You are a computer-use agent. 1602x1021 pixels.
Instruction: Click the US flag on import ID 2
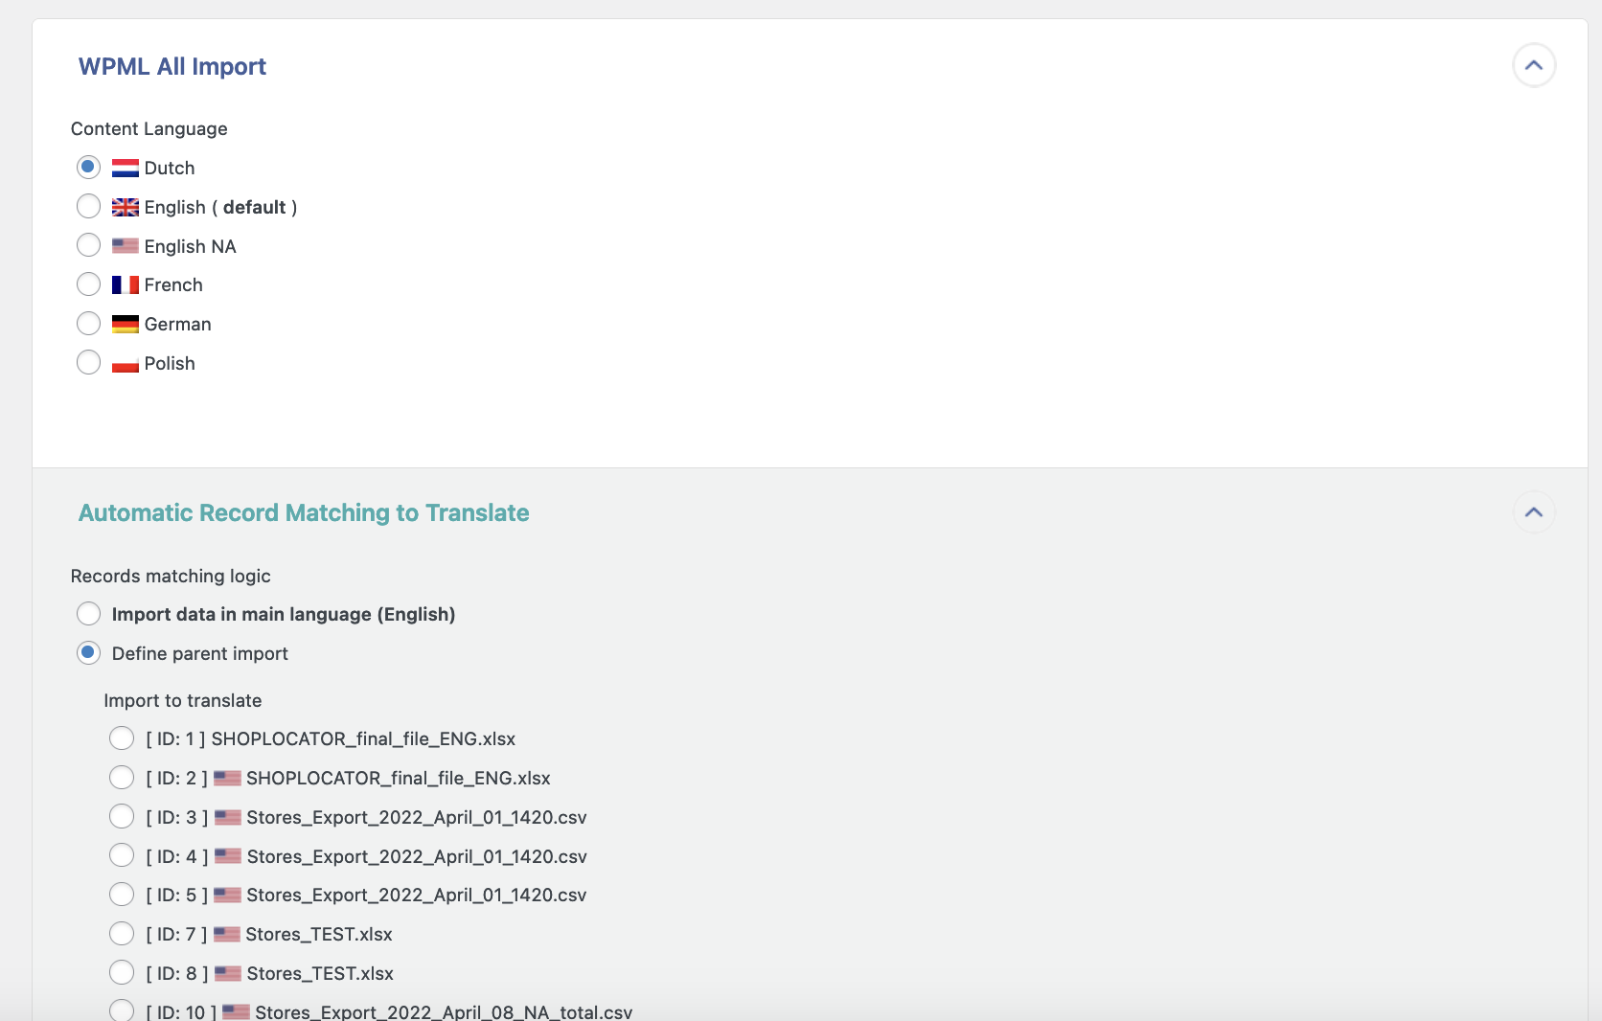point(227,779)
